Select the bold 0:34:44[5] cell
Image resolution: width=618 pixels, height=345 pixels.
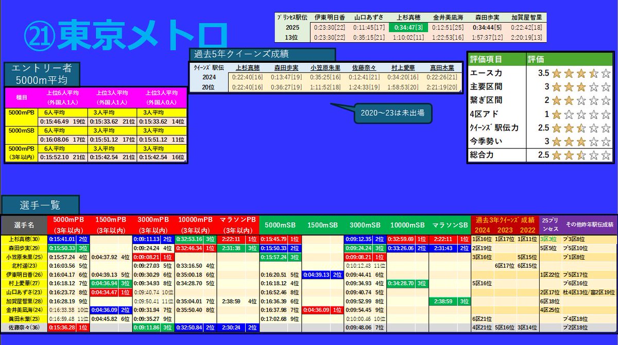click(488, 27)
